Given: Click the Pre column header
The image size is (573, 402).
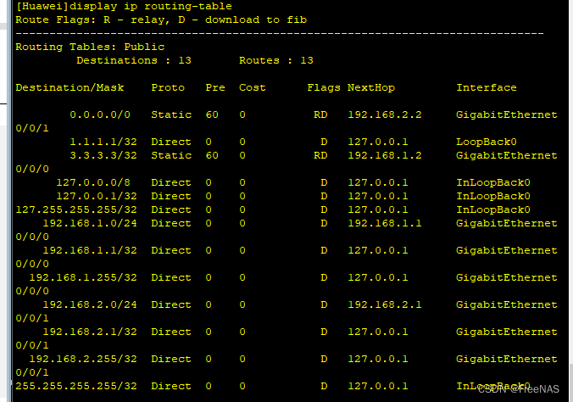Looking at the screenshot, I should 215,88.
